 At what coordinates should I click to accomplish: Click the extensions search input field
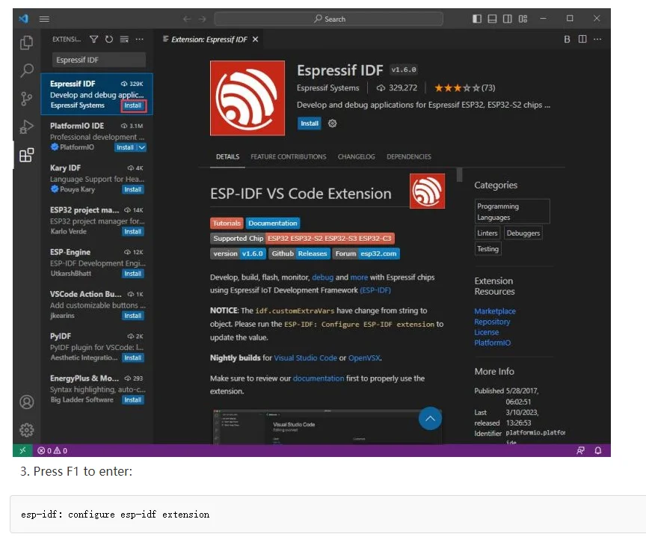[99, 60]
